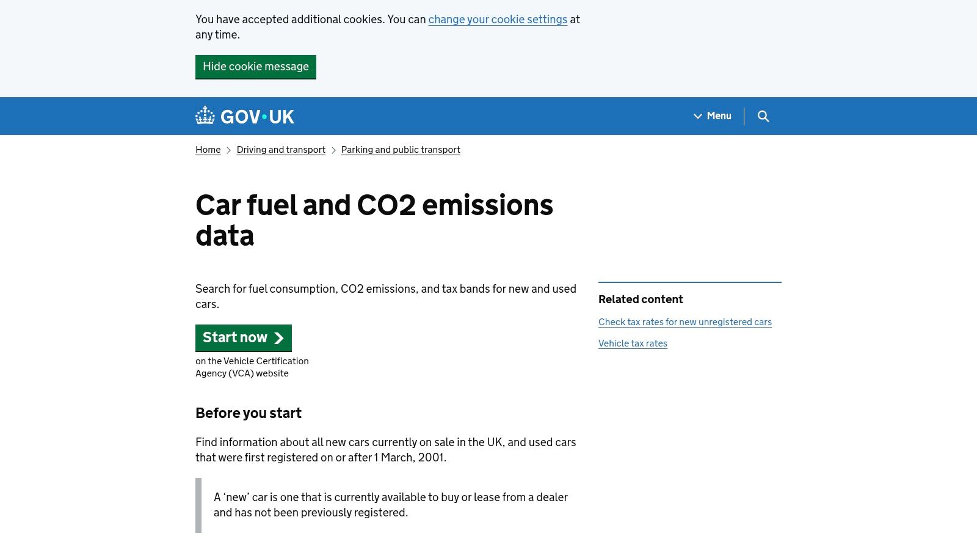Click the chevron after Driving and transport
Image resolution: width=977 pixels, height=550 pixels.
(333, 150)
